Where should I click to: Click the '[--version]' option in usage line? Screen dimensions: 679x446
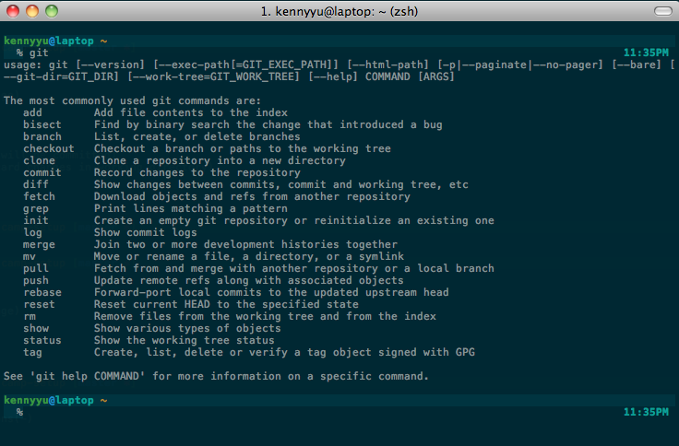click(111, 65)
